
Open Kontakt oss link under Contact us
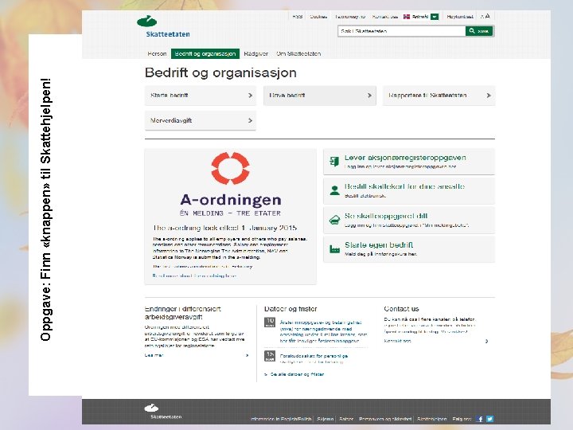397,341
